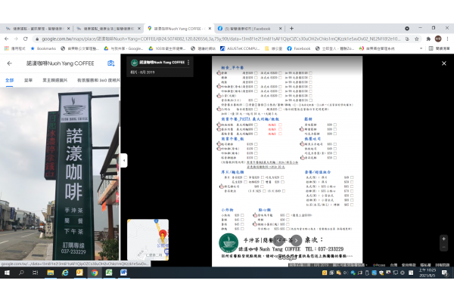
Task: Open the Nuoh Yang COFFEE uploader profile link
Action: point(162,63)
